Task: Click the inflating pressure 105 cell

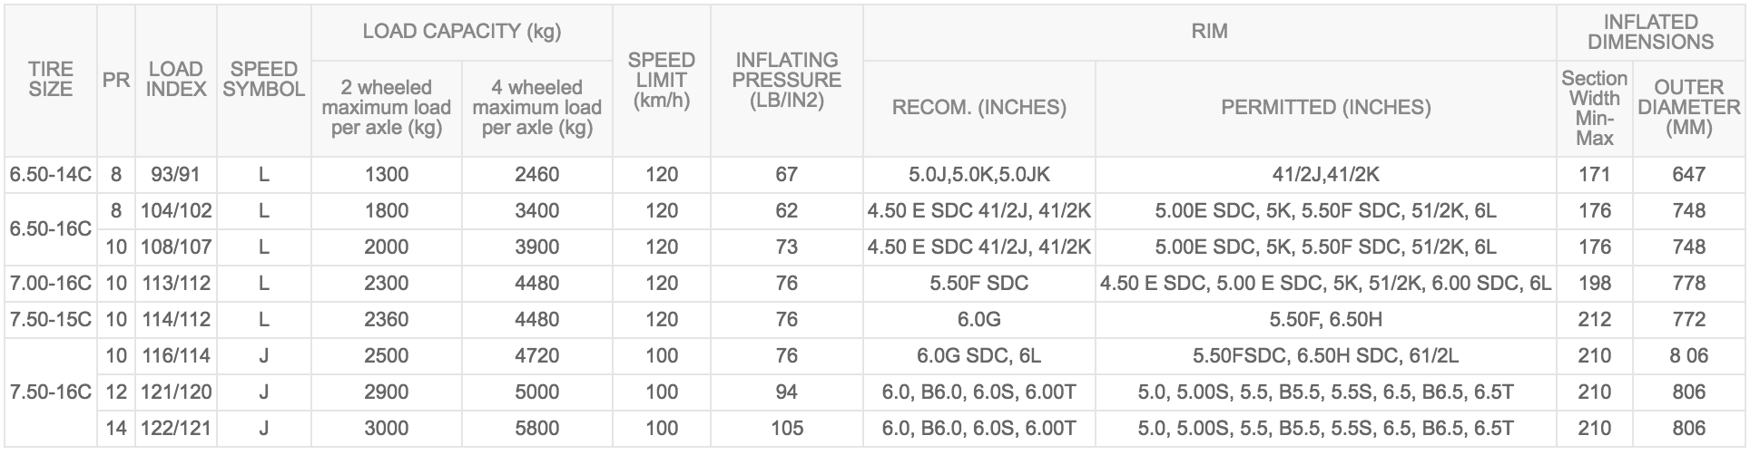Action: point(786,429)
